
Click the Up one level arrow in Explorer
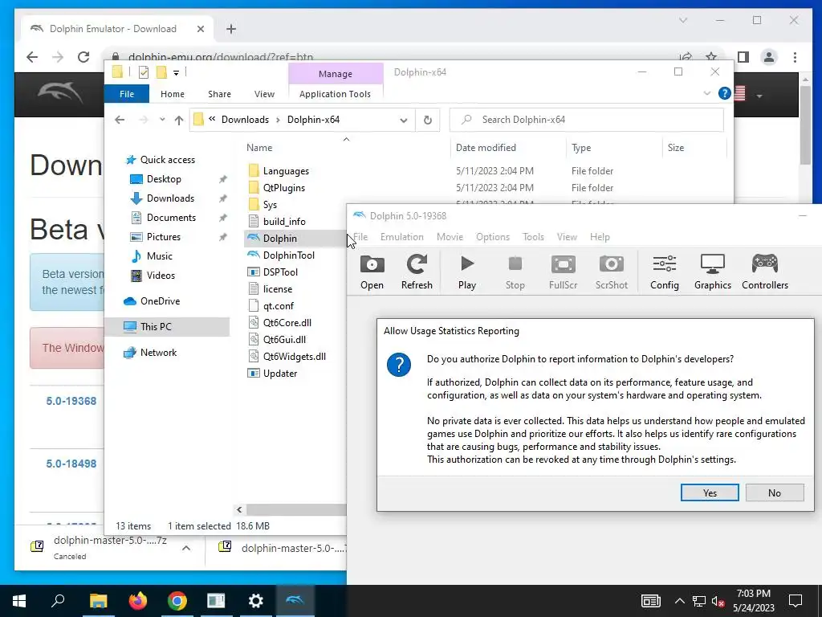click(179, 121)
